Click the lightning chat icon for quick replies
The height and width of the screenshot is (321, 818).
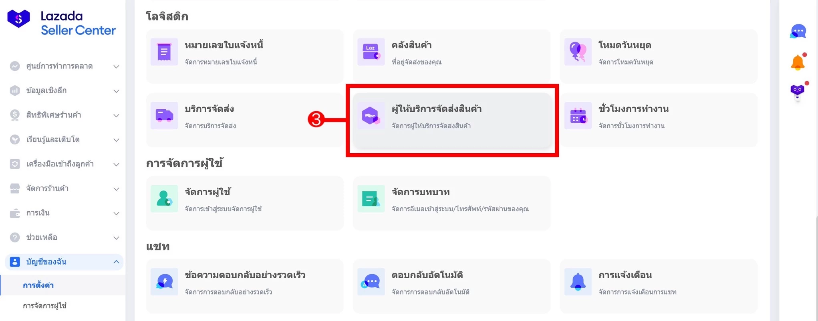point(164,282)
